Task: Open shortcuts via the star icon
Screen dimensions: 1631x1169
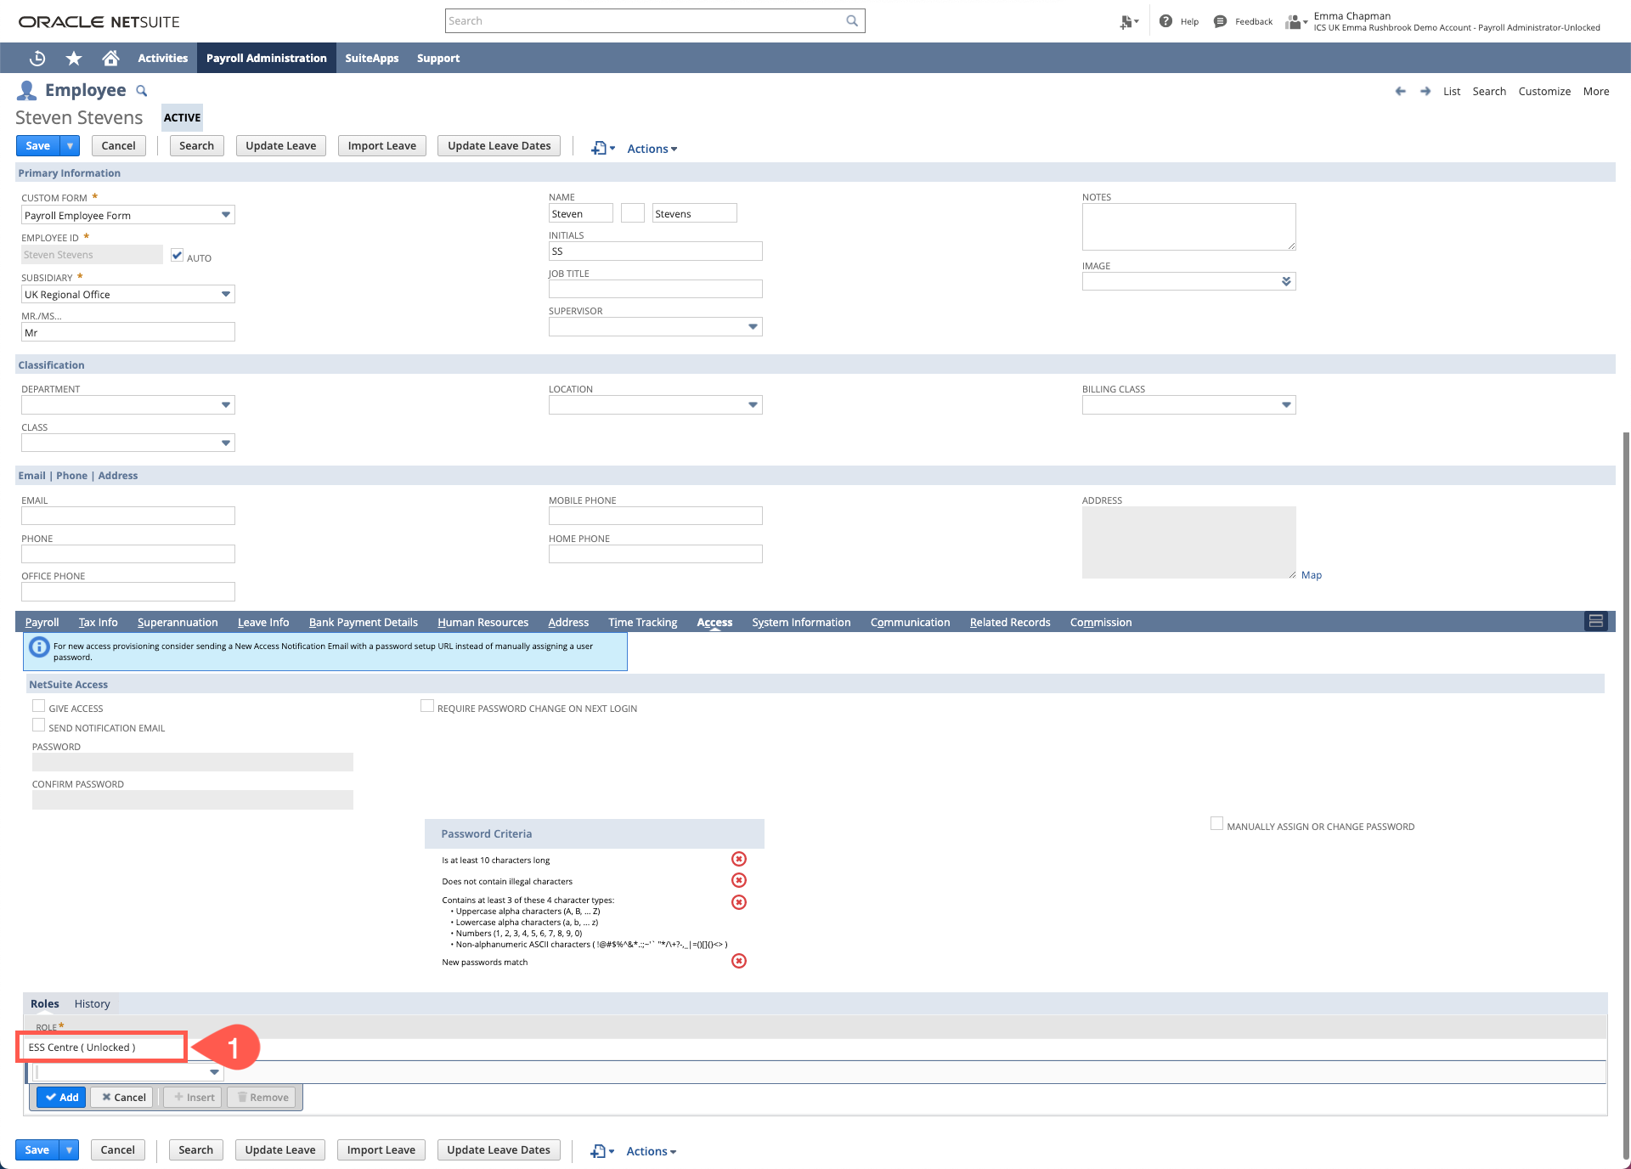Action: tap(74, 58)
